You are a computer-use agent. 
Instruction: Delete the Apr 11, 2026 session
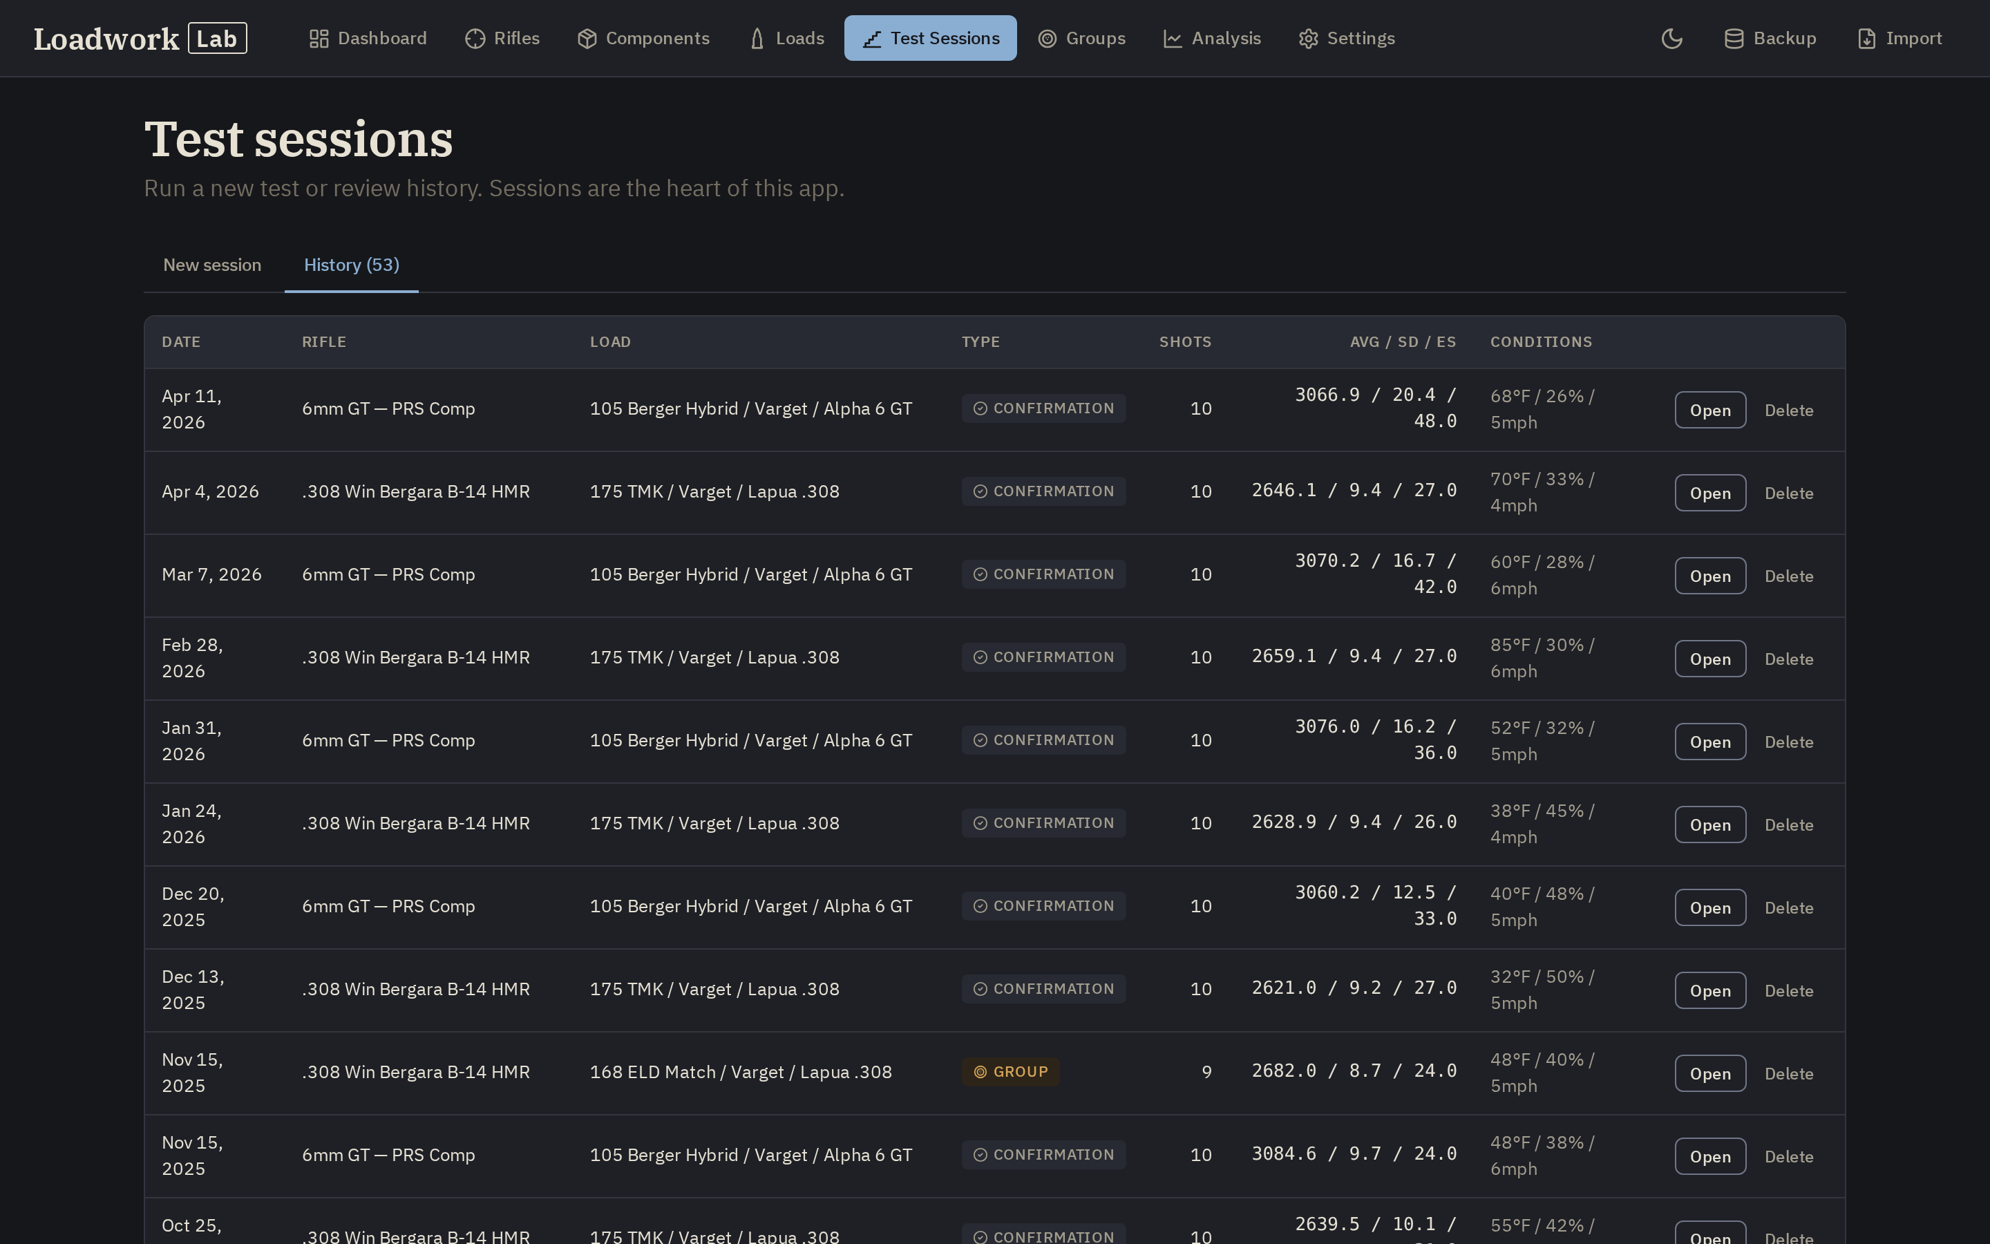coord(1788,410)
